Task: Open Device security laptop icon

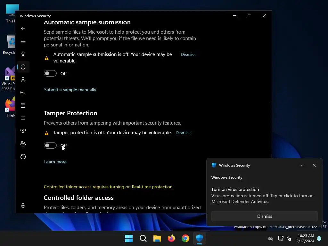Action: coord(23,118)
